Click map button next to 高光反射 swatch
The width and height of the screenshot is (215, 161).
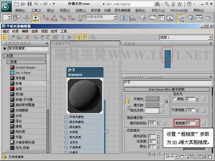(162, 111)
